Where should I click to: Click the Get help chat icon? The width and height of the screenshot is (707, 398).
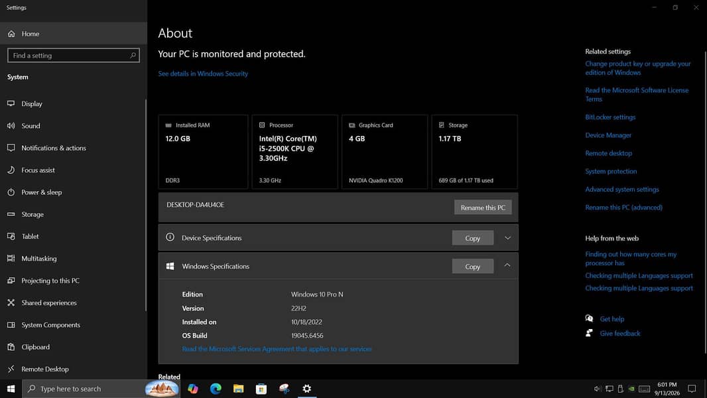click(589, 318)
